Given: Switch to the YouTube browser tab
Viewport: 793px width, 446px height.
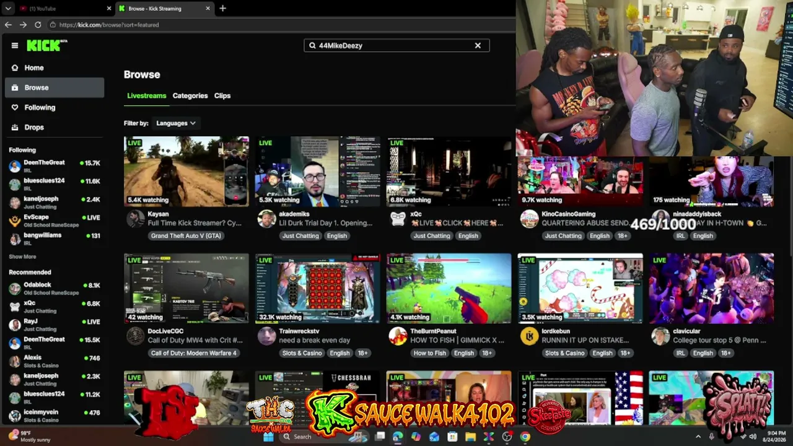Looking at the screenshot, I should click(64, 9).
